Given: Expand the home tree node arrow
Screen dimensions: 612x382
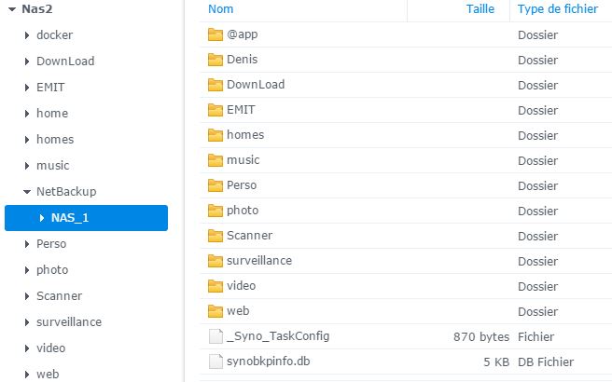Looking at the screenshot, I should [x=26, y=114].
